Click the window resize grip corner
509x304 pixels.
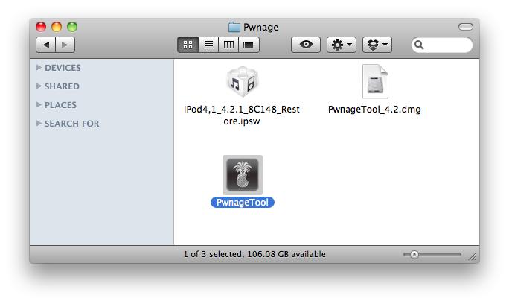(x=473, y=256)
